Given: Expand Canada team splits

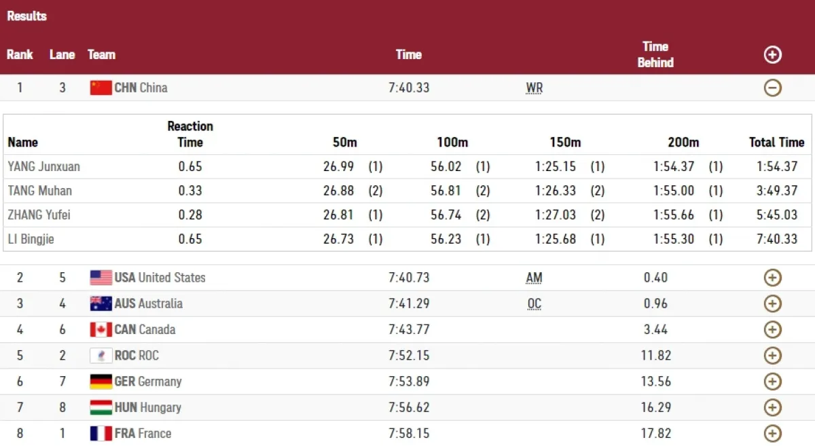Looking at the screenshot, I should tap(773, 330).
